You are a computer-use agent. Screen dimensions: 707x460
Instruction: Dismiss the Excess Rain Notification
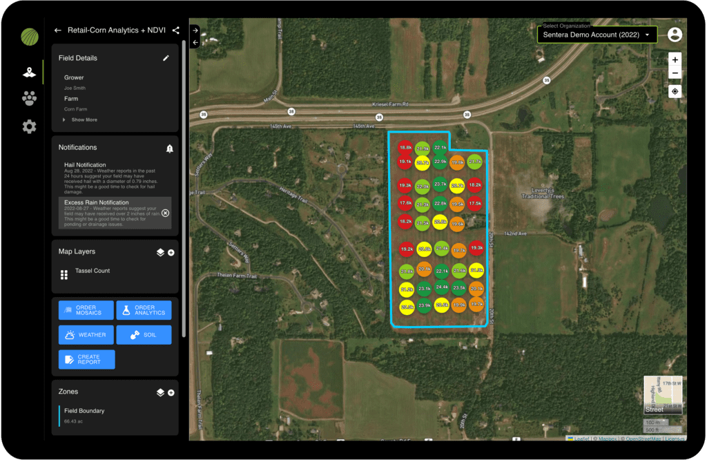[165, 213]
